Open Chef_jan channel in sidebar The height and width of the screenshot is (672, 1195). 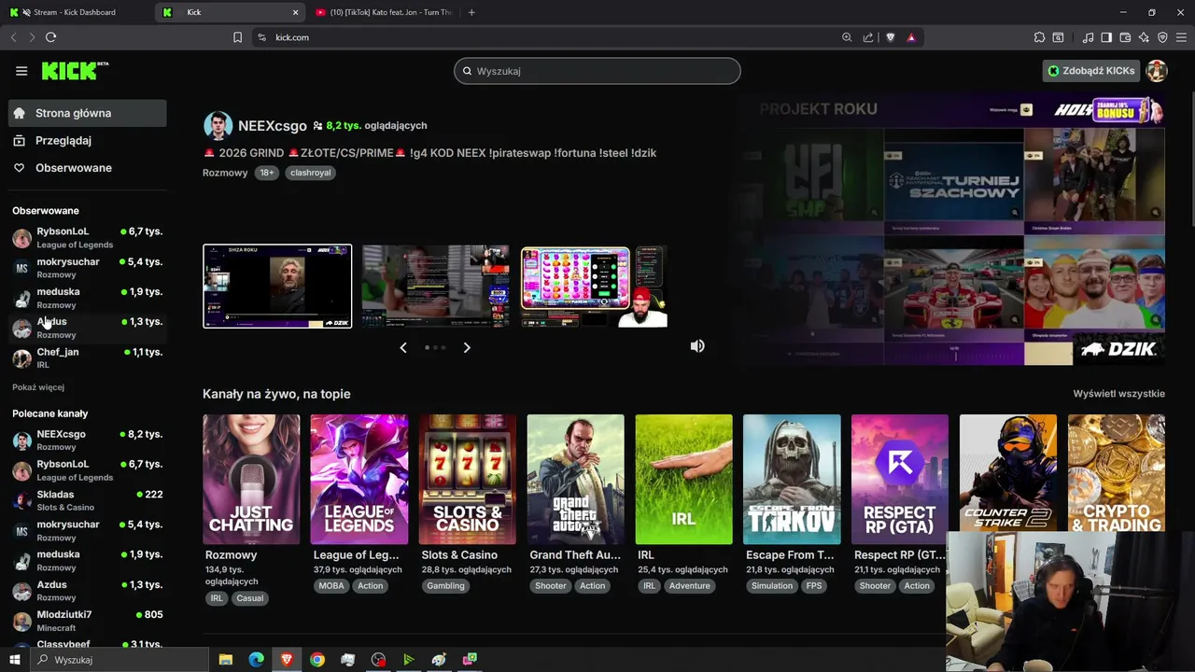pyautogui.click(x=87, y=357)
